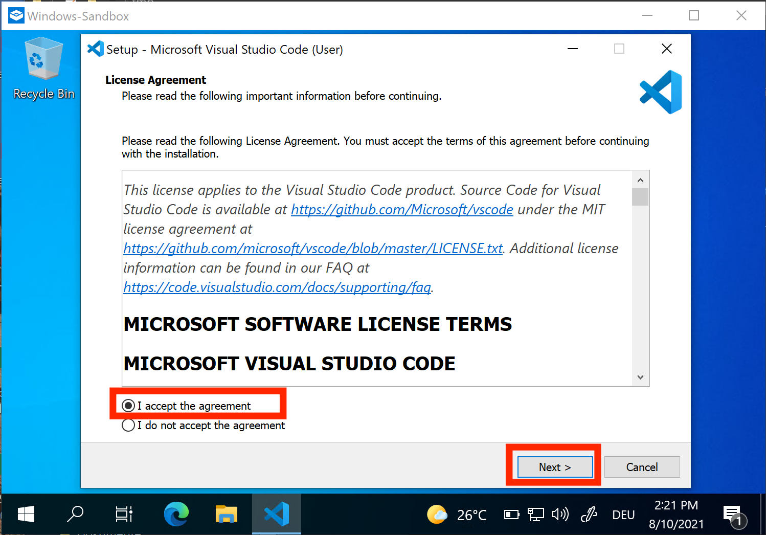Maximize the Windows-Sandbox window

pyautogui.click(x=694, y=15)
